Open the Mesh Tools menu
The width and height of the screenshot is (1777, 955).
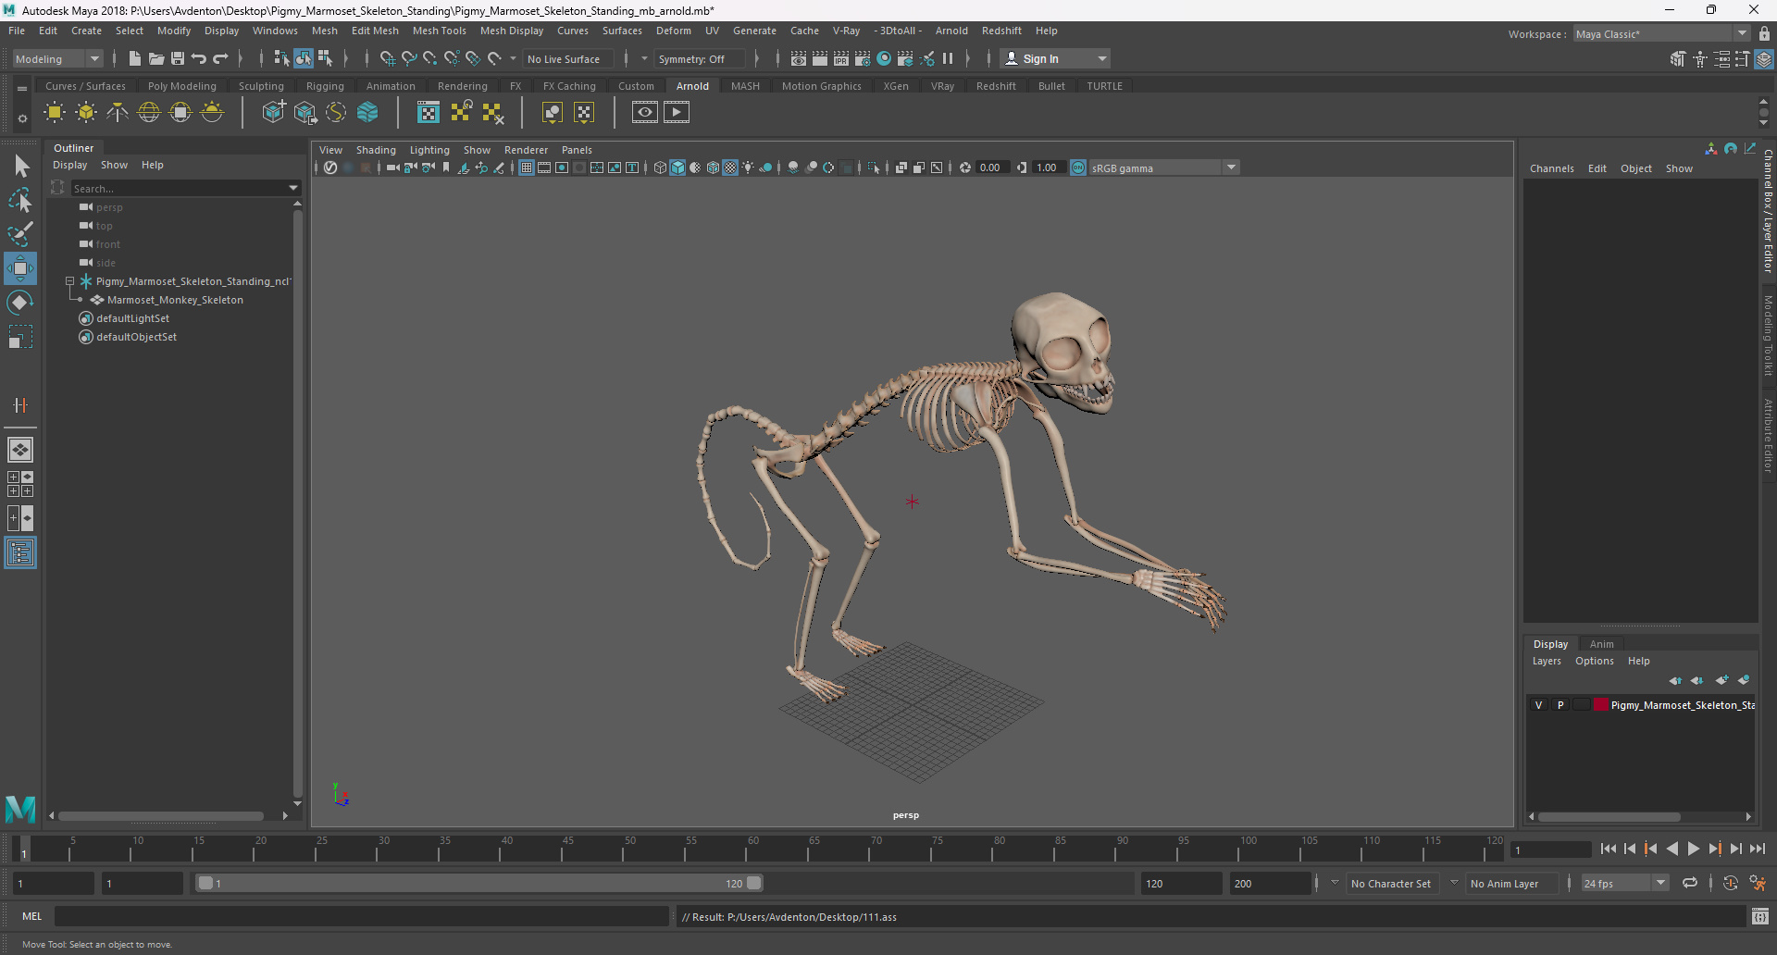[x=439, y=31]
